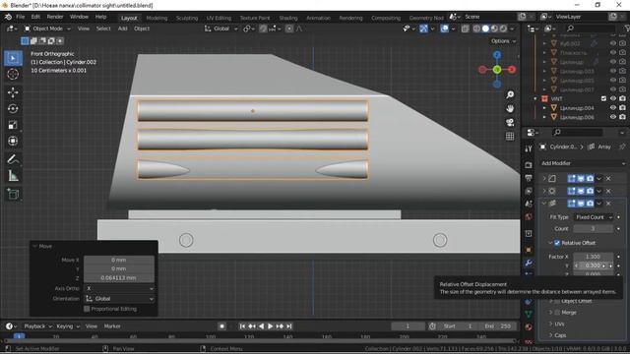Open the File menu
This screenshot has height=354, width=630.
click(x=20, y=17)
